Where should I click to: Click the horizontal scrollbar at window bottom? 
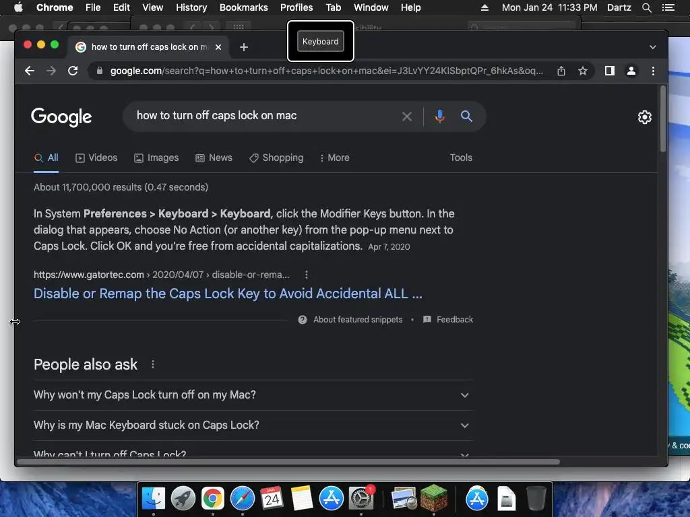point(288,462)
